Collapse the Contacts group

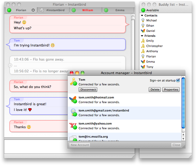click(x=142, y=15)
